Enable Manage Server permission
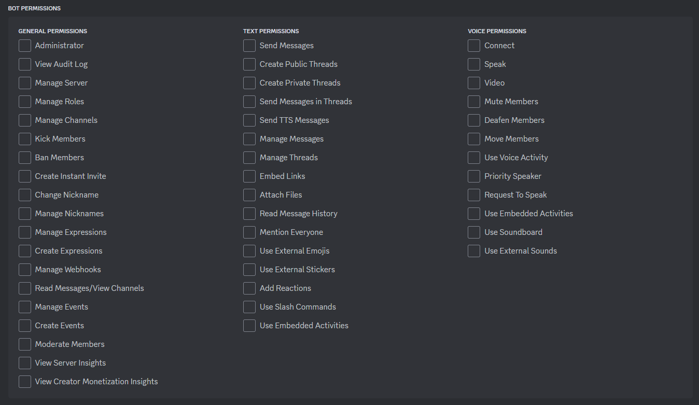The width and height of the screenshot is (699, 405). coord(24,83)
